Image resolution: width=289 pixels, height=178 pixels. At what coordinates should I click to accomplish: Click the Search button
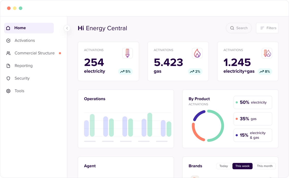pyautogui.click(x=239, y=28)
